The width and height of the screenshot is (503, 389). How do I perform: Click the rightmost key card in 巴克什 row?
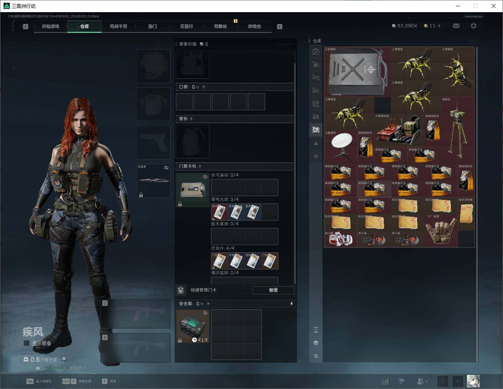pyautogui.click(x=270, y=261)
